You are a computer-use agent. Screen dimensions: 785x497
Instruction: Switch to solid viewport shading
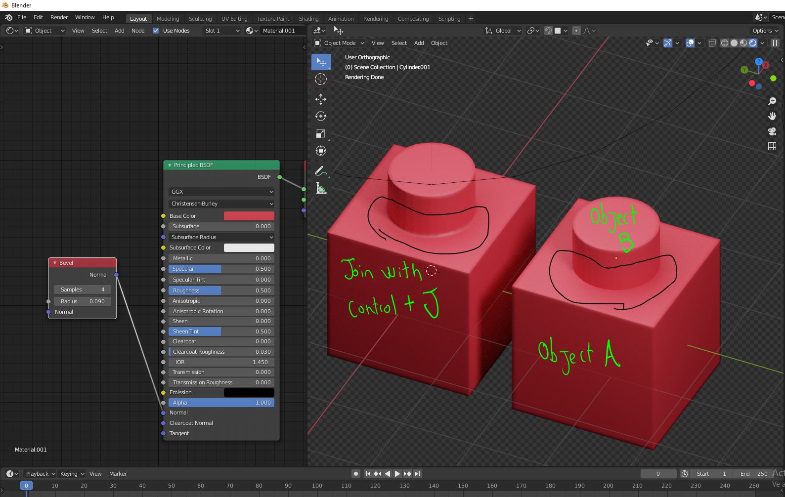tap(734, 43)
